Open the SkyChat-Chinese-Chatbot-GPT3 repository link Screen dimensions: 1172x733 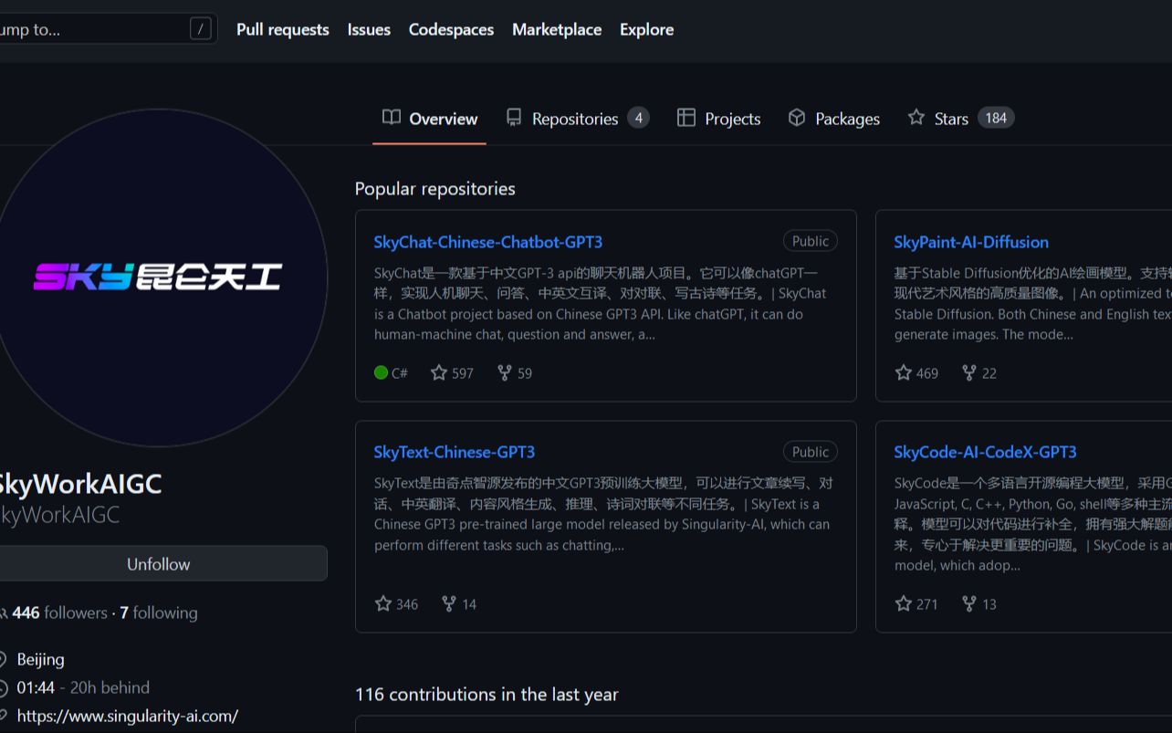pyautogui.click(x=487, y=242)
